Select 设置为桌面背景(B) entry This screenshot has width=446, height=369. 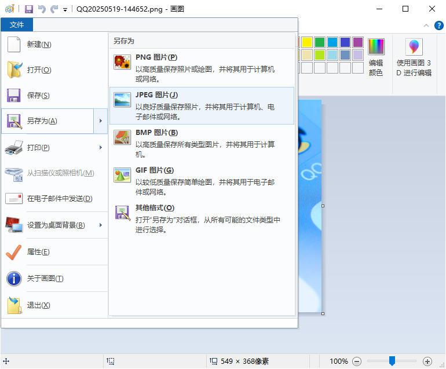point(47,225)
